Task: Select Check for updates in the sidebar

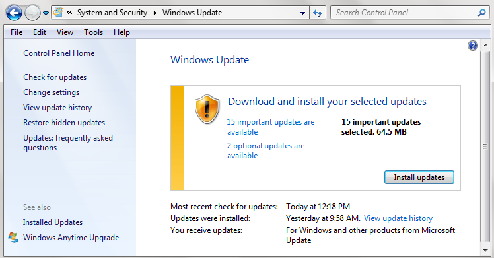Action: tap(55, 77)
